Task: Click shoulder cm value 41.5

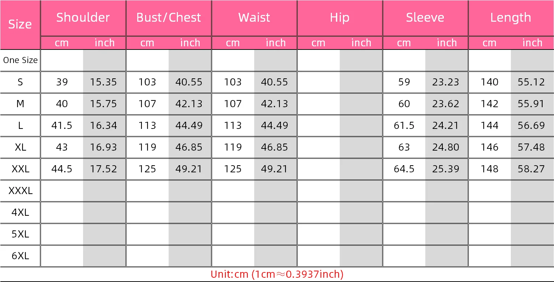Action: pyautogui.click(x=62, y=125)
